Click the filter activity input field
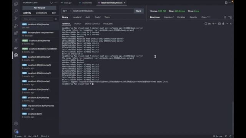Image resolution: width=246 pixels, height=138 pixels. click(37, 19)
